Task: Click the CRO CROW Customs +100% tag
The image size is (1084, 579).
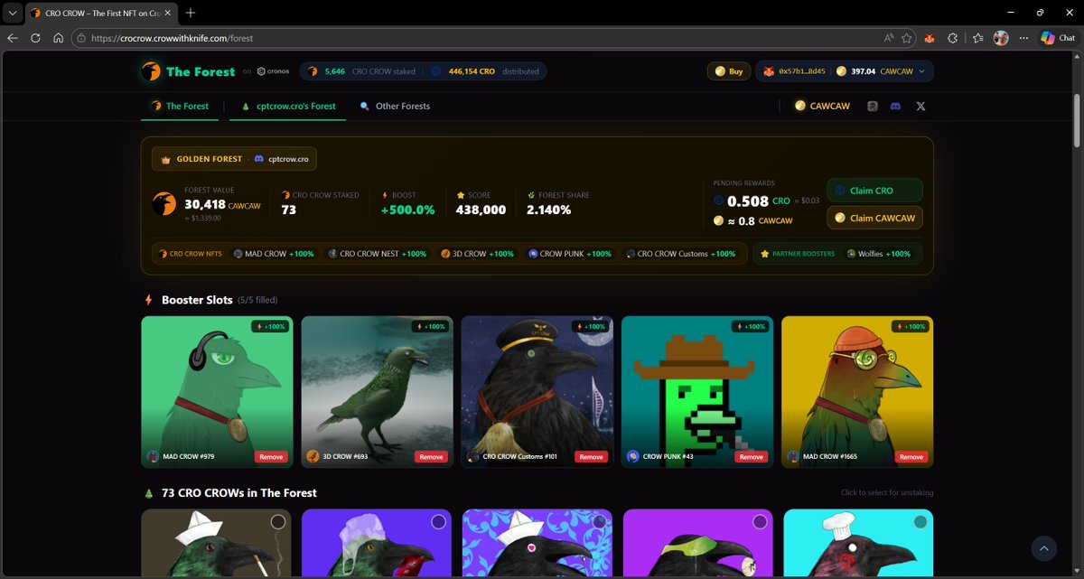Action: tap(681, 254)
